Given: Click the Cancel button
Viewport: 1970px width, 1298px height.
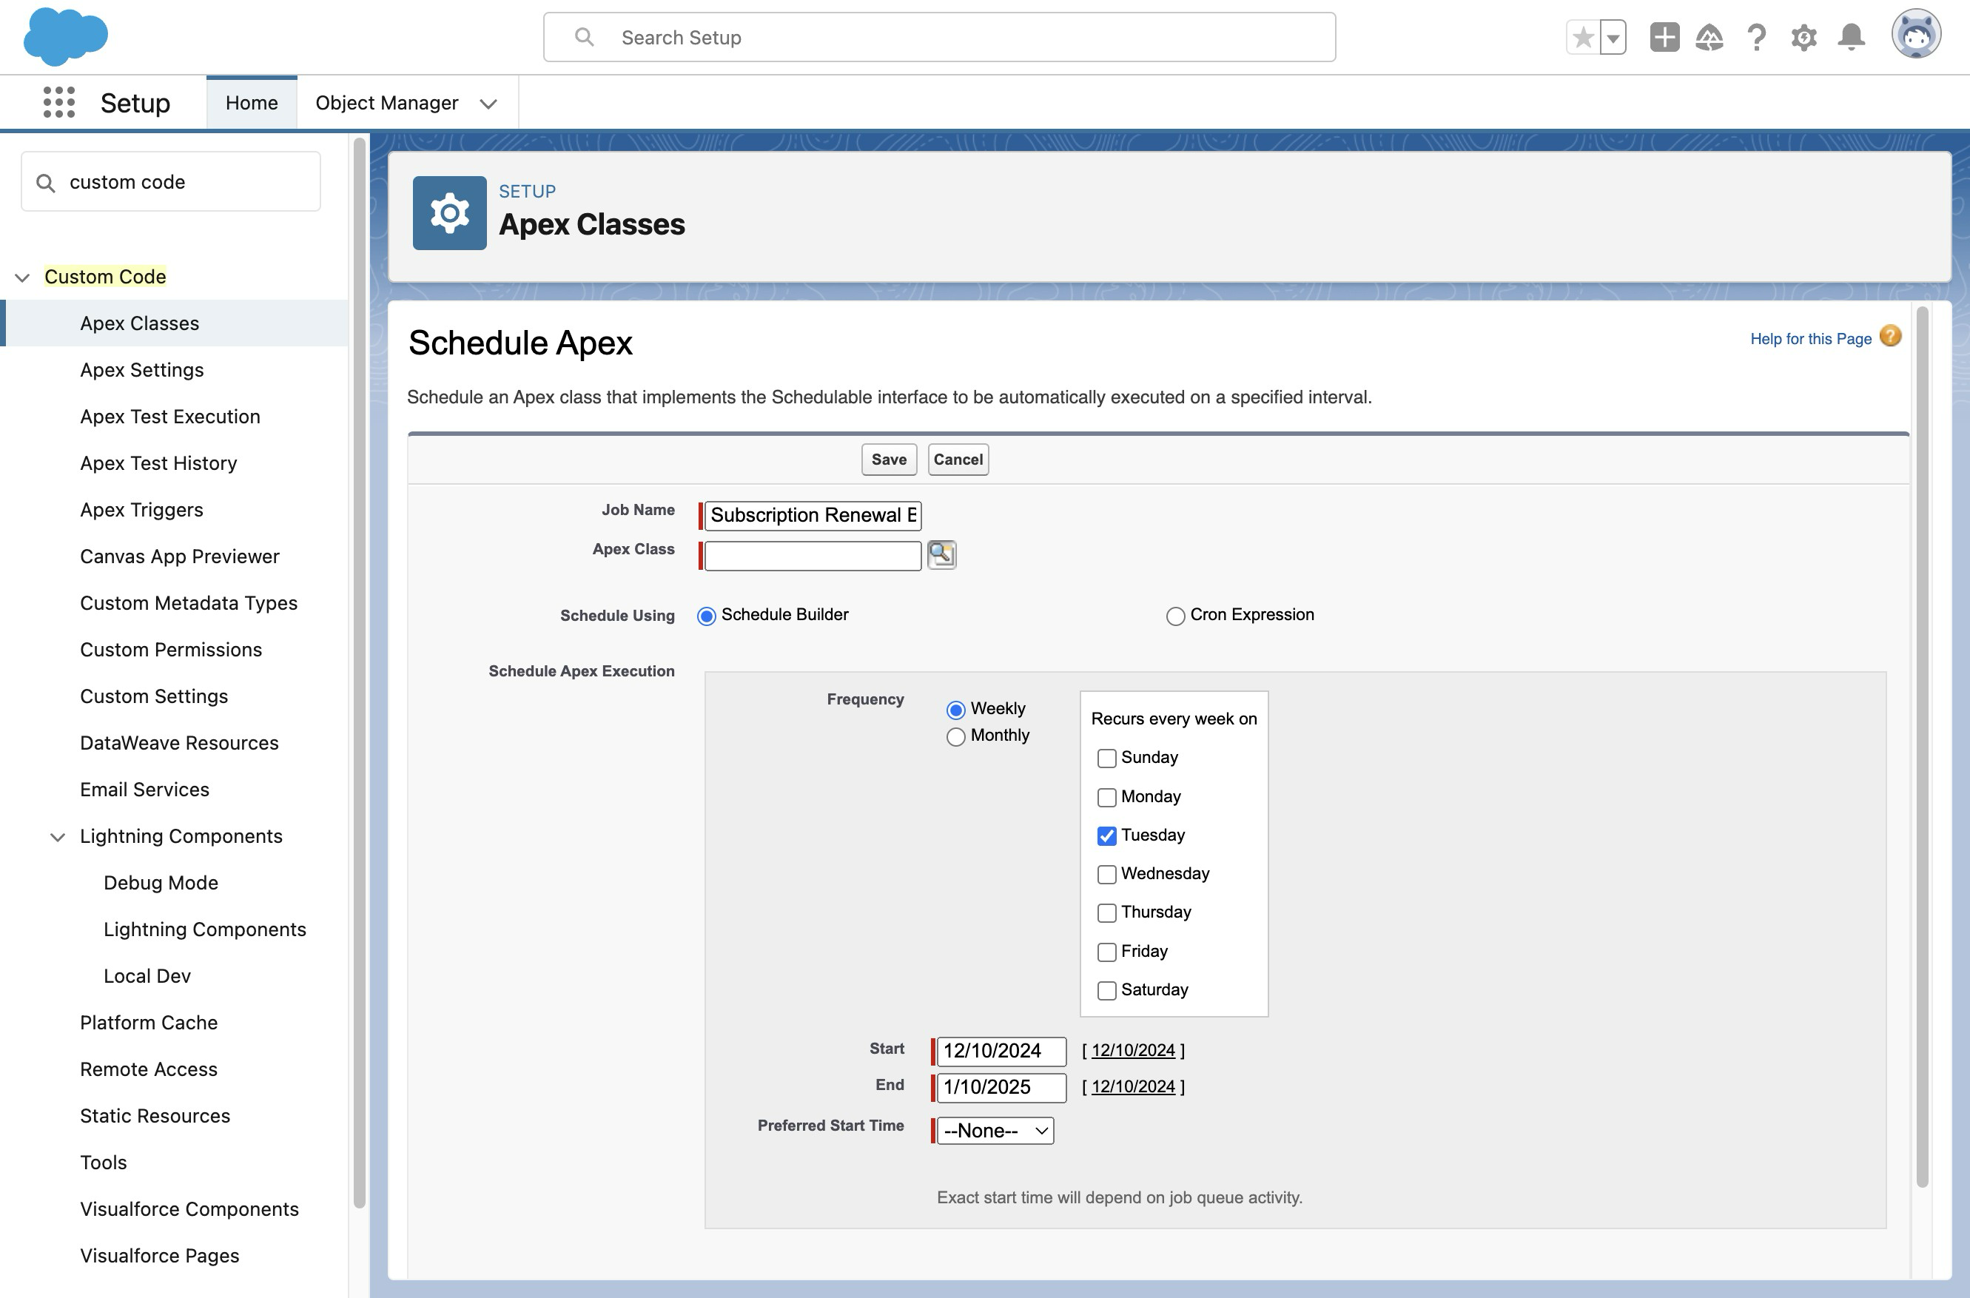Looking at the screenshot, I should coord(958,460).
